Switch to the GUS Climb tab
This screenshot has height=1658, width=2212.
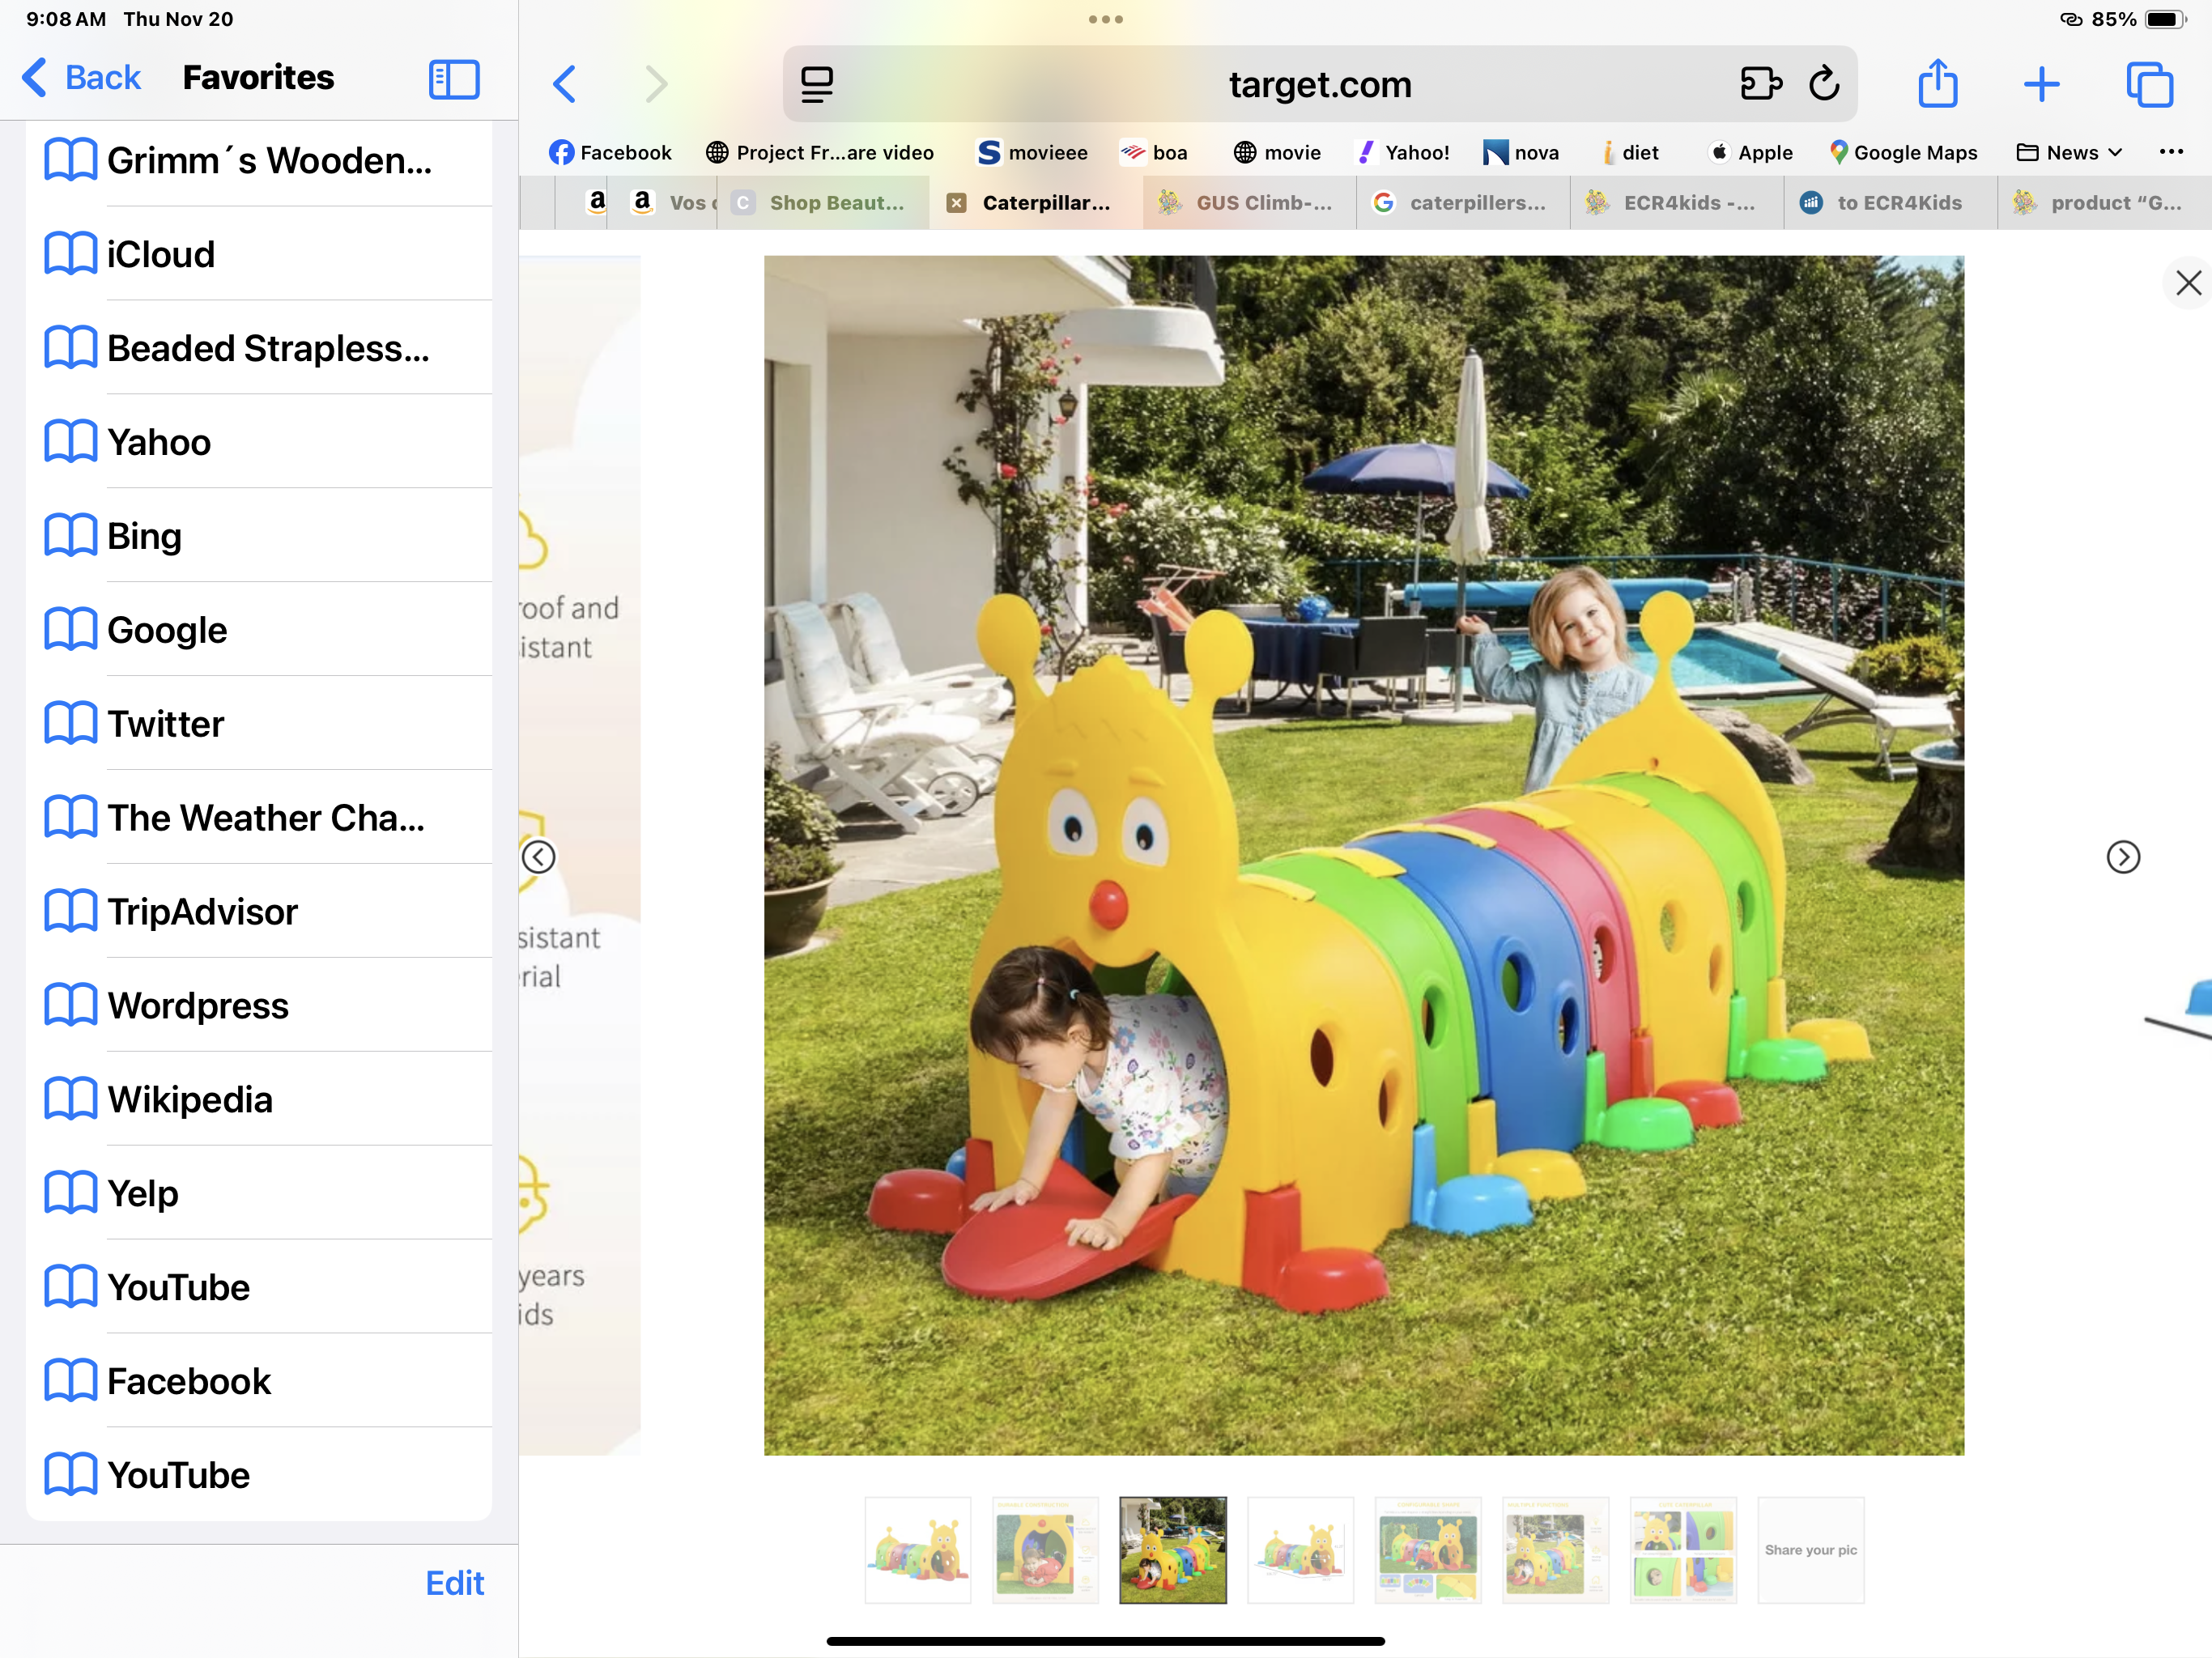click(1250, 203)
